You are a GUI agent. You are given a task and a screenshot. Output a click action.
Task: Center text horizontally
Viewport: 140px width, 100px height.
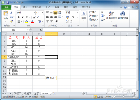pyautogui.click(x=51, y=17)
